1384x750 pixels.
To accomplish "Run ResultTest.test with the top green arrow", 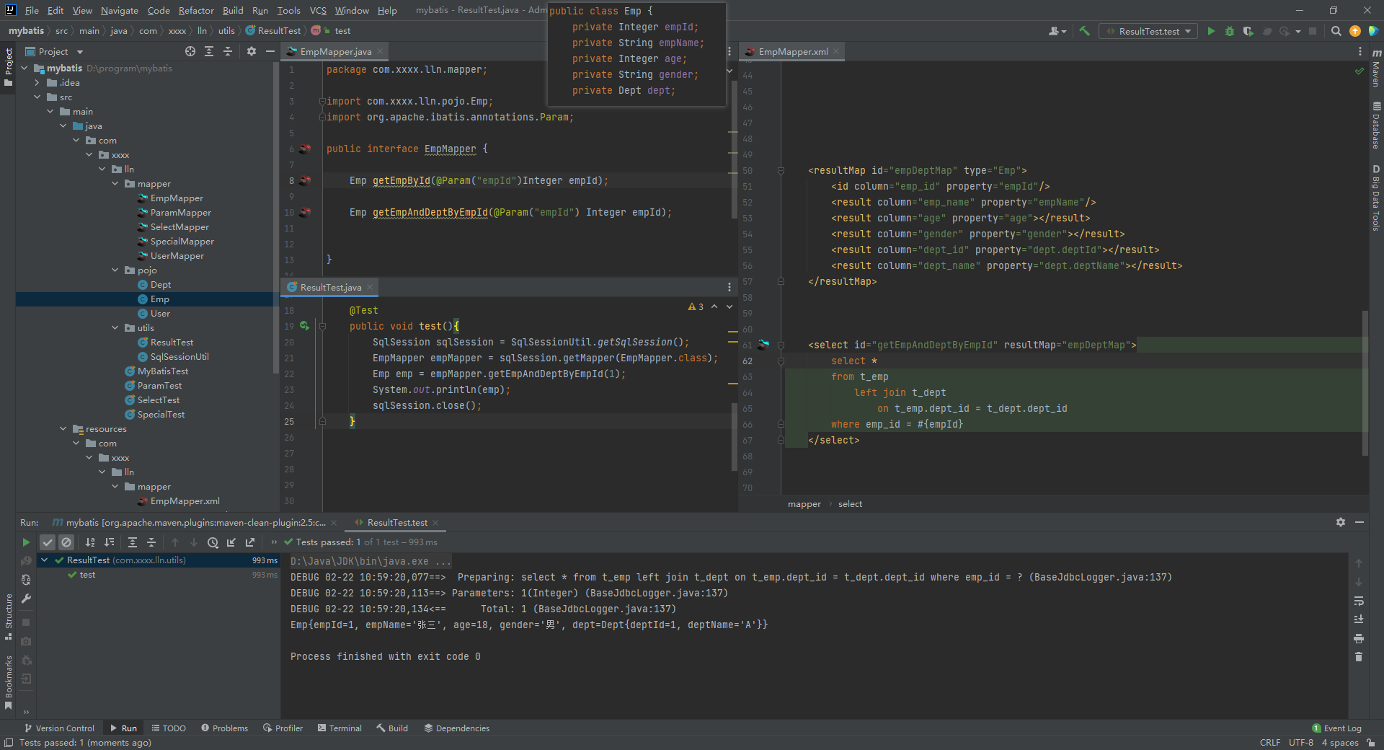I will pos(1211,31).
